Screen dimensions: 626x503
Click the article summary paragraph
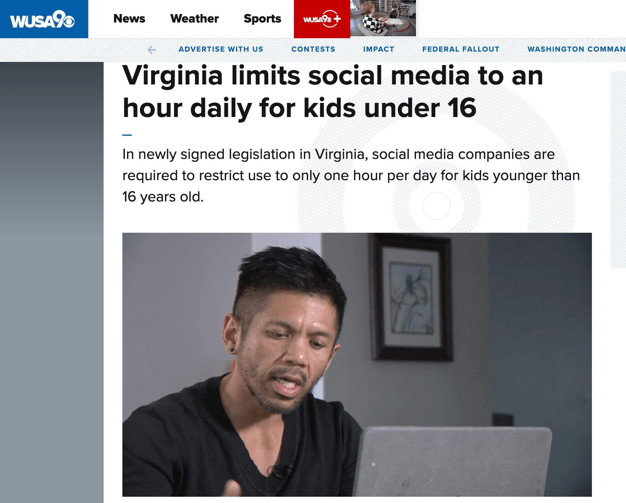(351, 175)
